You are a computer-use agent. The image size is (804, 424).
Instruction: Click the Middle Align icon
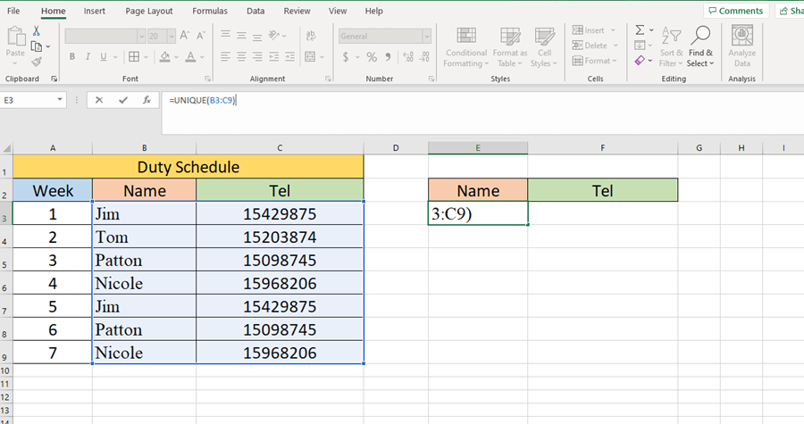241,36
